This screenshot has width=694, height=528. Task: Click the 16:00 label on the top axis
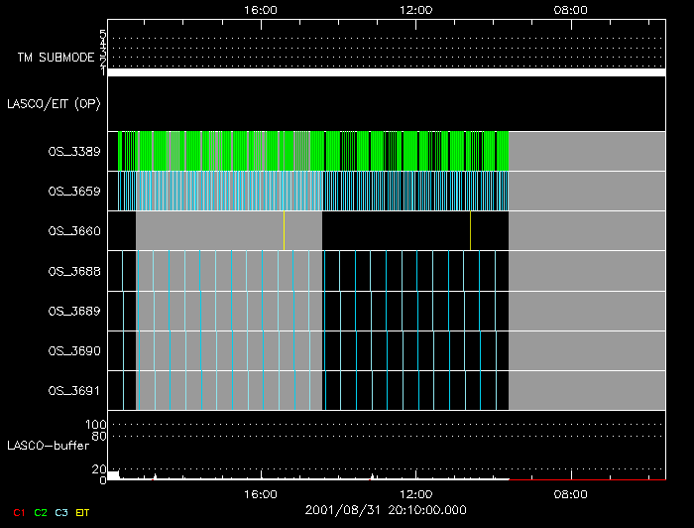[260, 9]
